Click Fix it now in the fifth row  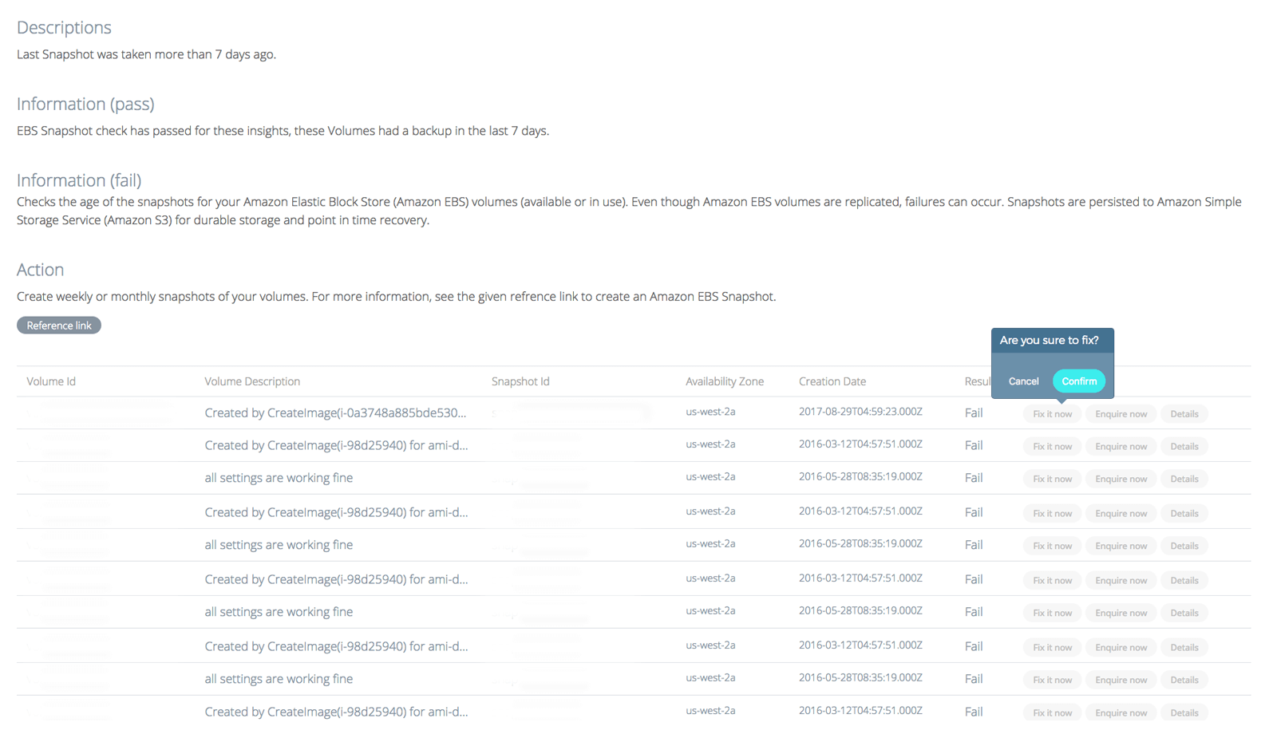point(1052,547)
